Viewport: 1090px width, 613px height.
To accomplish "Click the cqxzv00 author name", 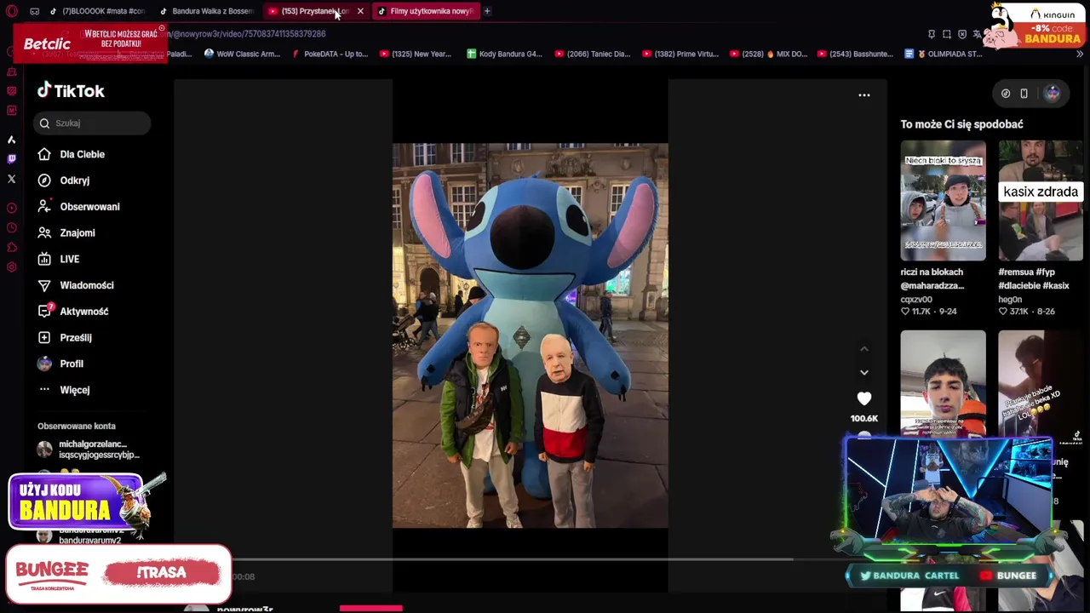I will coord(916,300).
